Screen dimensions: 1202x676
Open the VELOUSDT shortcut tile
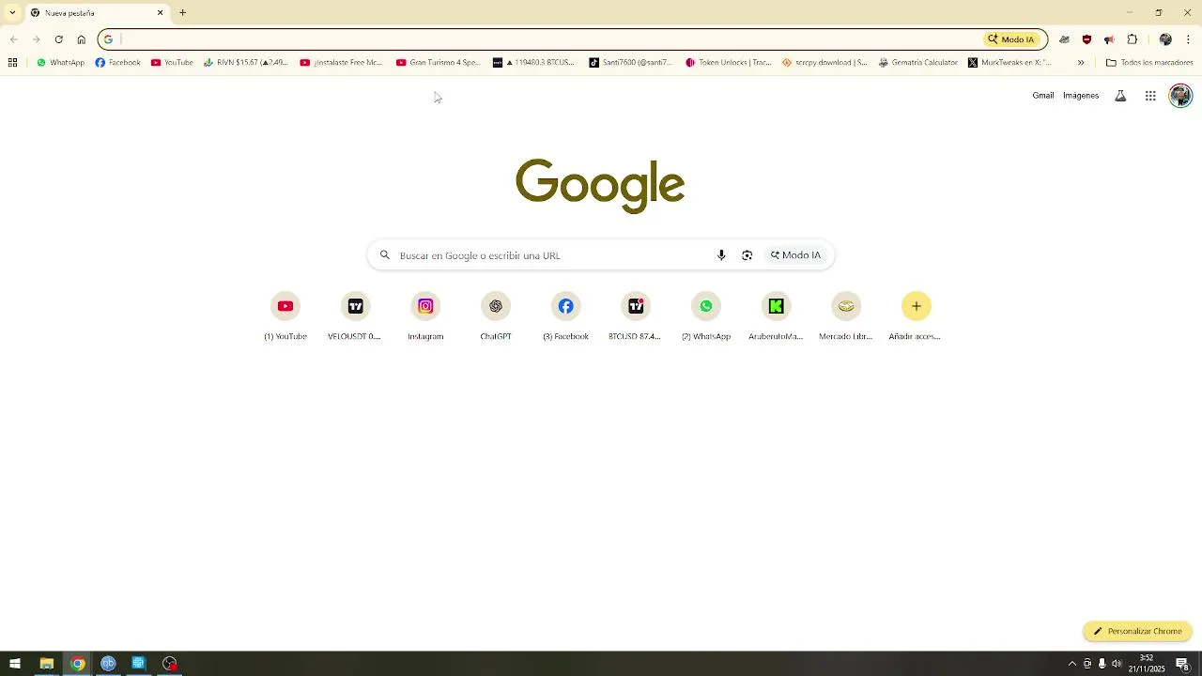(x=355, y=317)
